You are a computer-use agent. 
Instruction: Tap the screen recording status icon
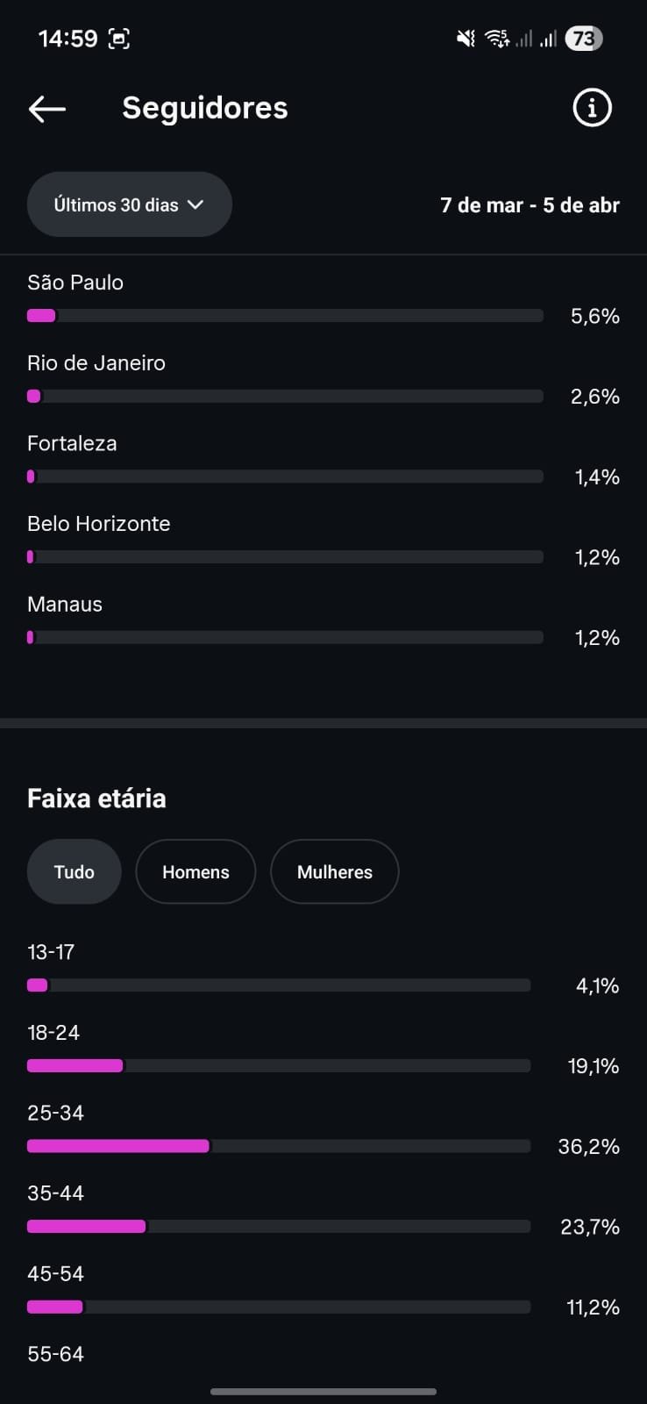[118, 39]
